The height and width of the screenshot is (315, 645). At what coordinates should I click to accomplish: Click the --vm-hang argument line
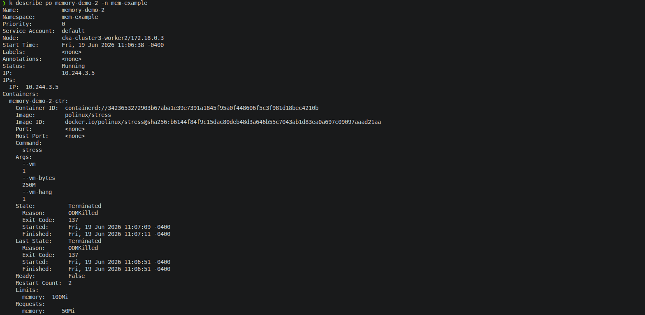click(x=37, y=192)
